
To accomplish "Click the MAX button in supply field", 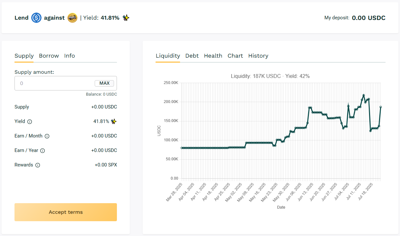I will (104, 83).
